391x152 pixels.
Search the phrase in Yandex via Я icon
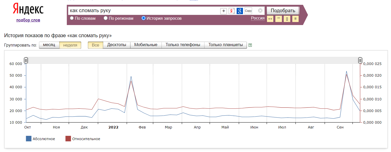tap(232, 11)
